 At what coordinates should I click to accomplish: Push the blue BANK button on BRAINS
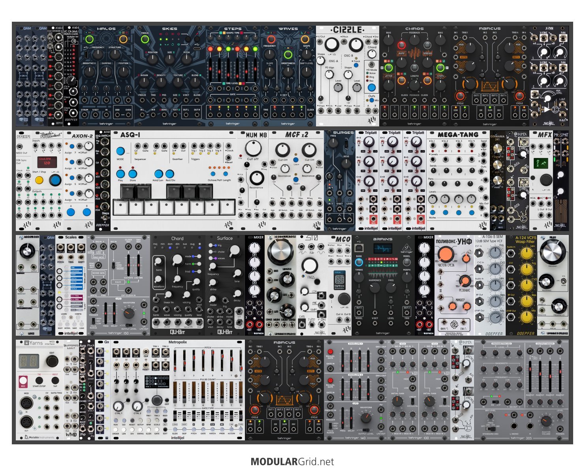click(359, 262)
